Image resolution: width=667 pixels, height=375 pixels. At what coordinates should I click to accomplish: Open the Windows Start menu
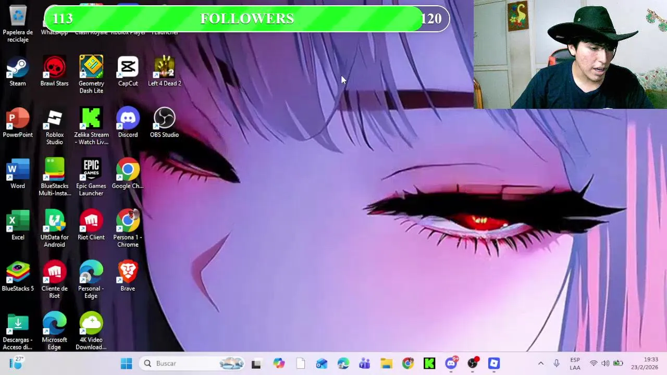(x=126, y=364)
